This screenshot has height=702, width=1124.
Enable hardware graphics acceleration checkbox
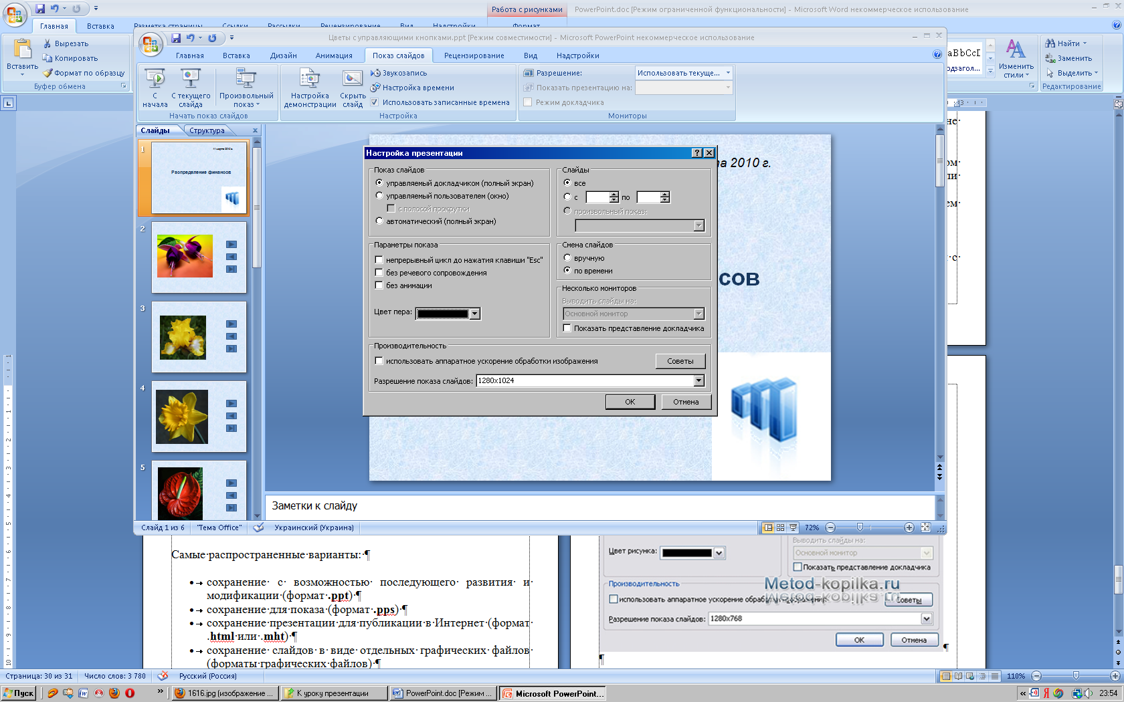click(379, 361)
